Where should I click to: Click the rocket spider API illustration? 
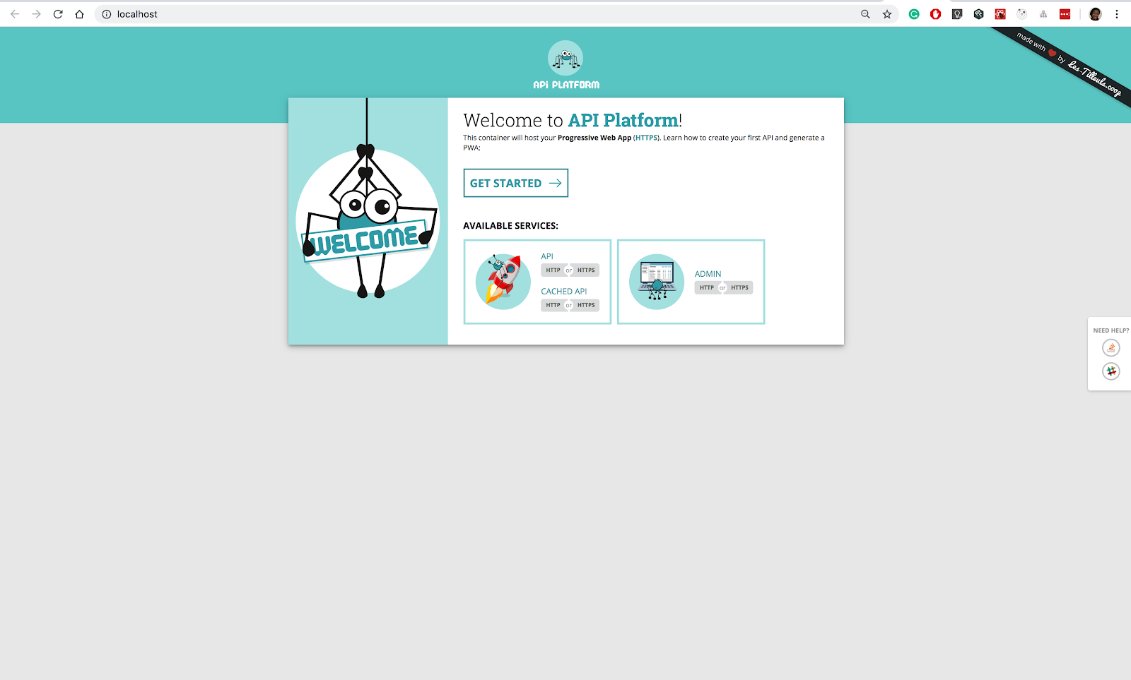pos(503,282)
